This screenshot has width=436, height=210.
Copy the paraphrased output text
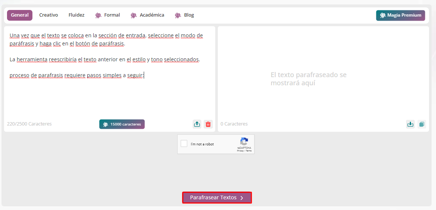click(422, 124)
